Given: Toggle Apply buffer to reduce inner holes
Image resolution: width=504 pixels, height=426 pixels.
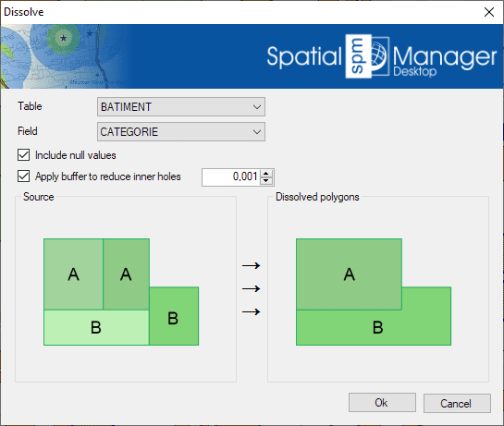Looking at the screenshot, I should [23, 176].
